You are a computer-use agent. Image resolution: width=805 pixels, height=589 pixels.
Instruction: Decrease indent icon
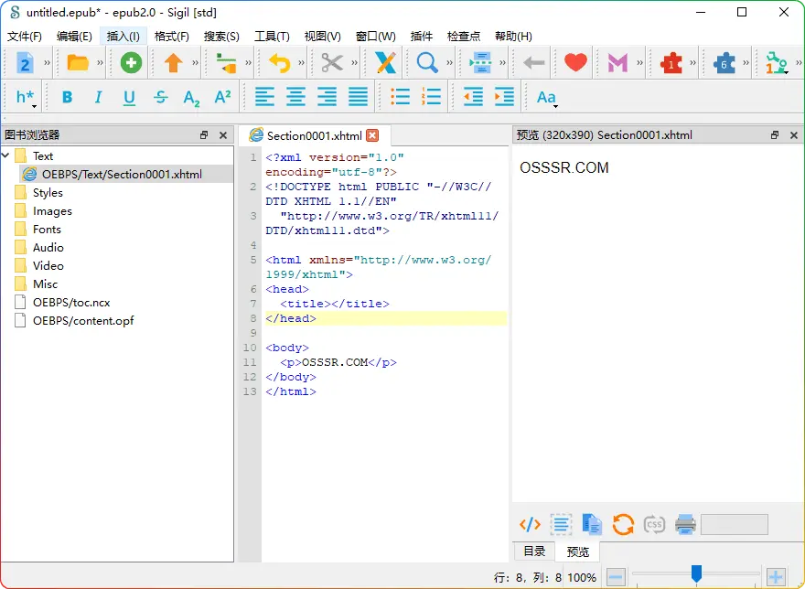[473, 97]
